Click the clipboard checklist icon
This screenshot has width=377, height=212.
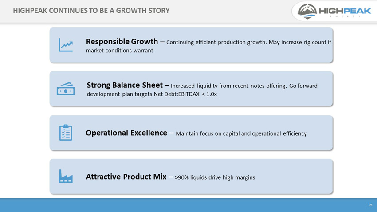coord(66,133)
